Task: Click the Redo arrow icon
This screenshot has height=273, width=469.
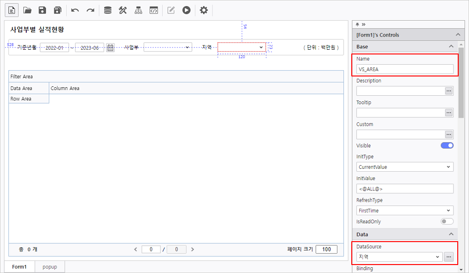Action: [90, 10]
